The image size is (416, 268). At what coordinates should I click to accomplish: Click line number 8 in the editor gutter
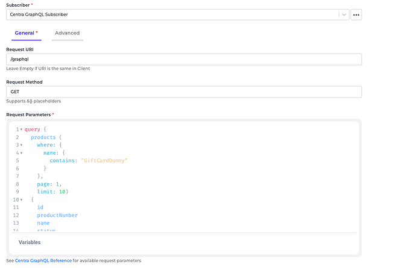tap(17, 184)
